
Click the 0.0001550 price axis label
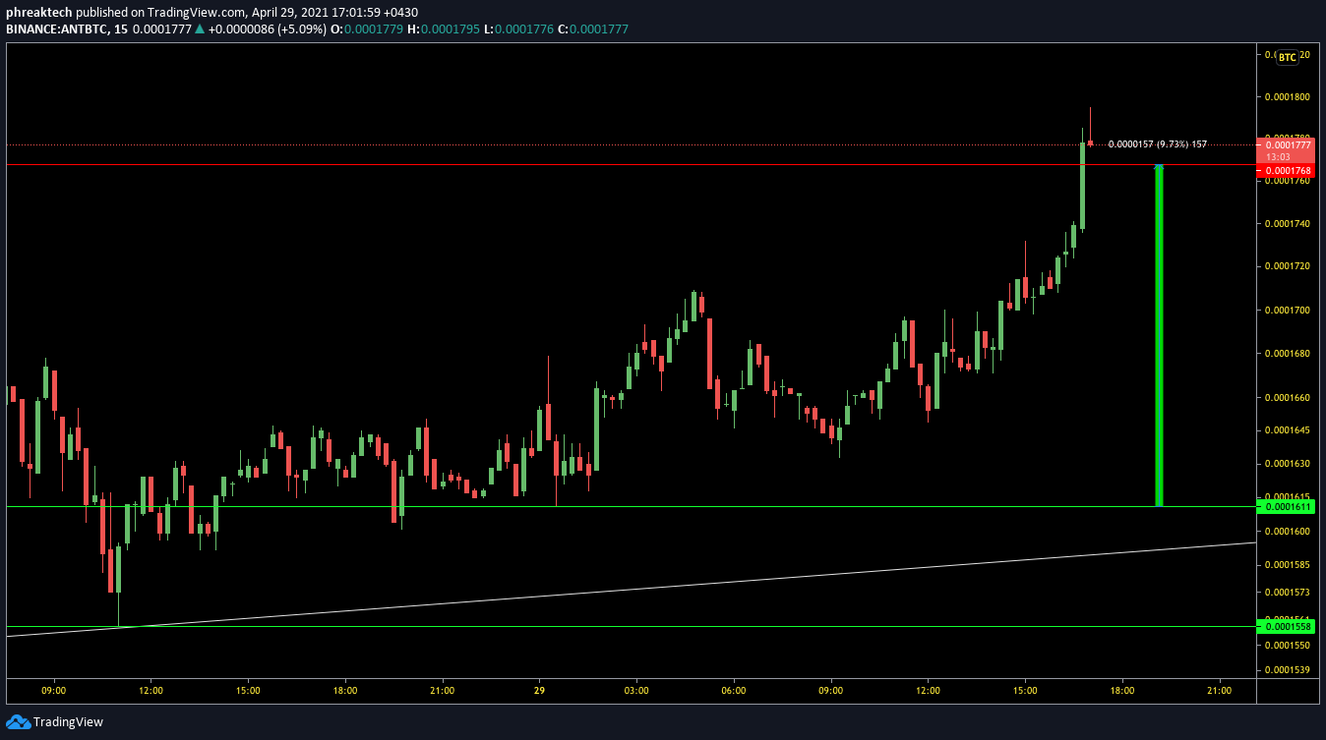(x=1287, y=645)
